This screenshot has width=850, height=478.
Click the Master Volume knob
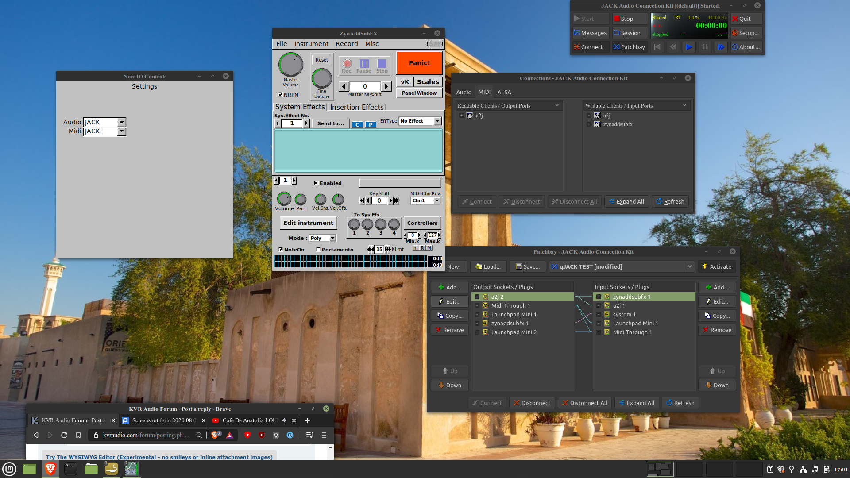pyautogui.click(x=290, y=65)
